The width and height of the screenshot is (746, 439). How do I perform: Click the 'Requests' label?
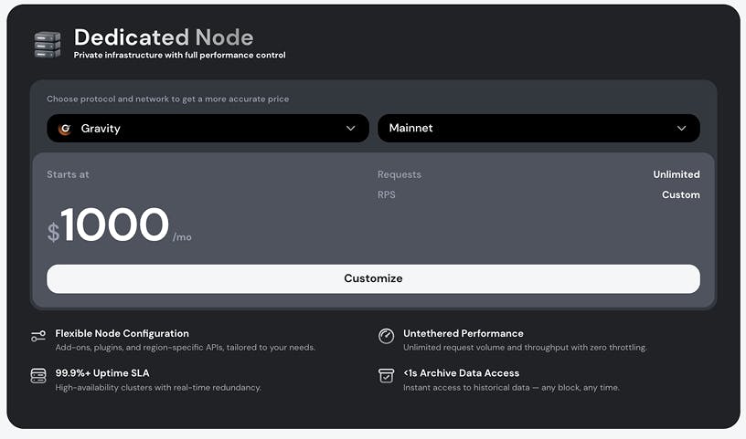pyautogui.click(x=400, y=174)
